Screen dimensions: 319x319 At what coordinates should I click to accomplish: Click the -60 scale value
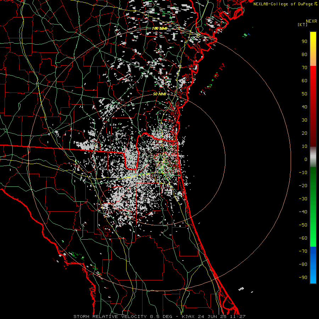click(303, 238)
